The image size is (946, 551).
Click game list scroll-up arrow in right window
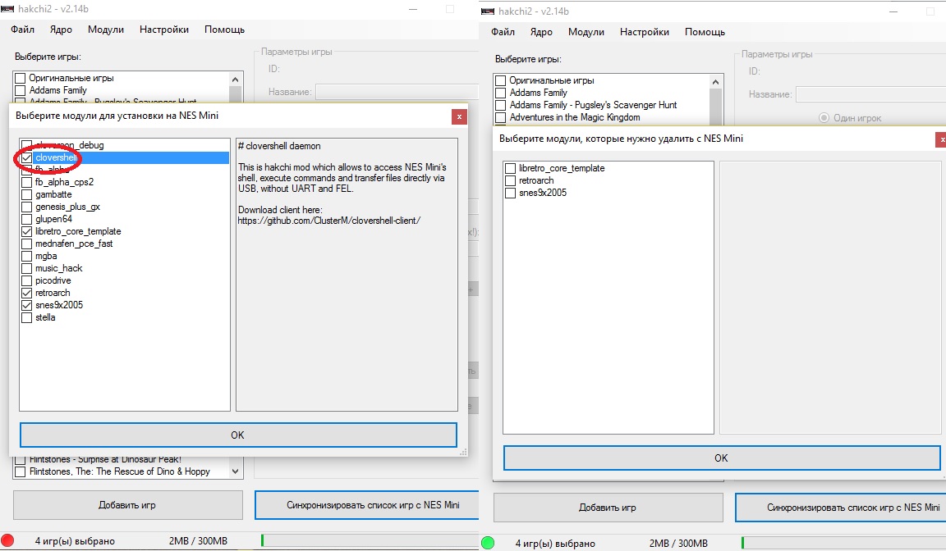pos(715,82)
